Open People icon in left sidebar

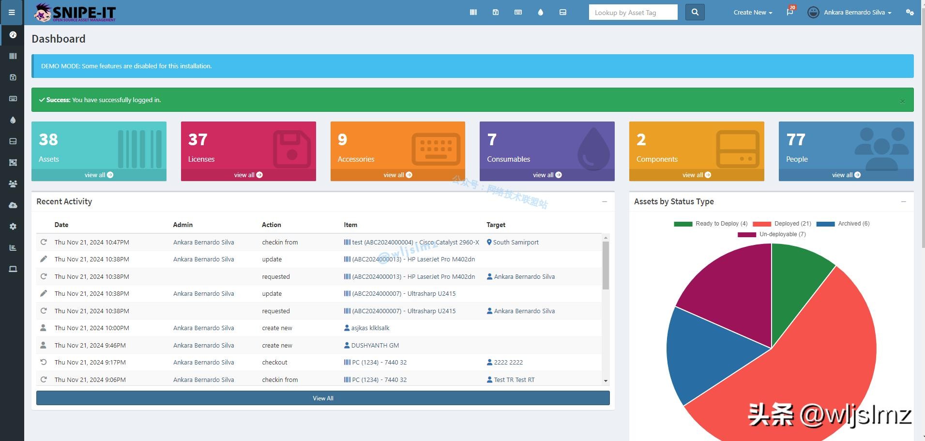(13, 184)
